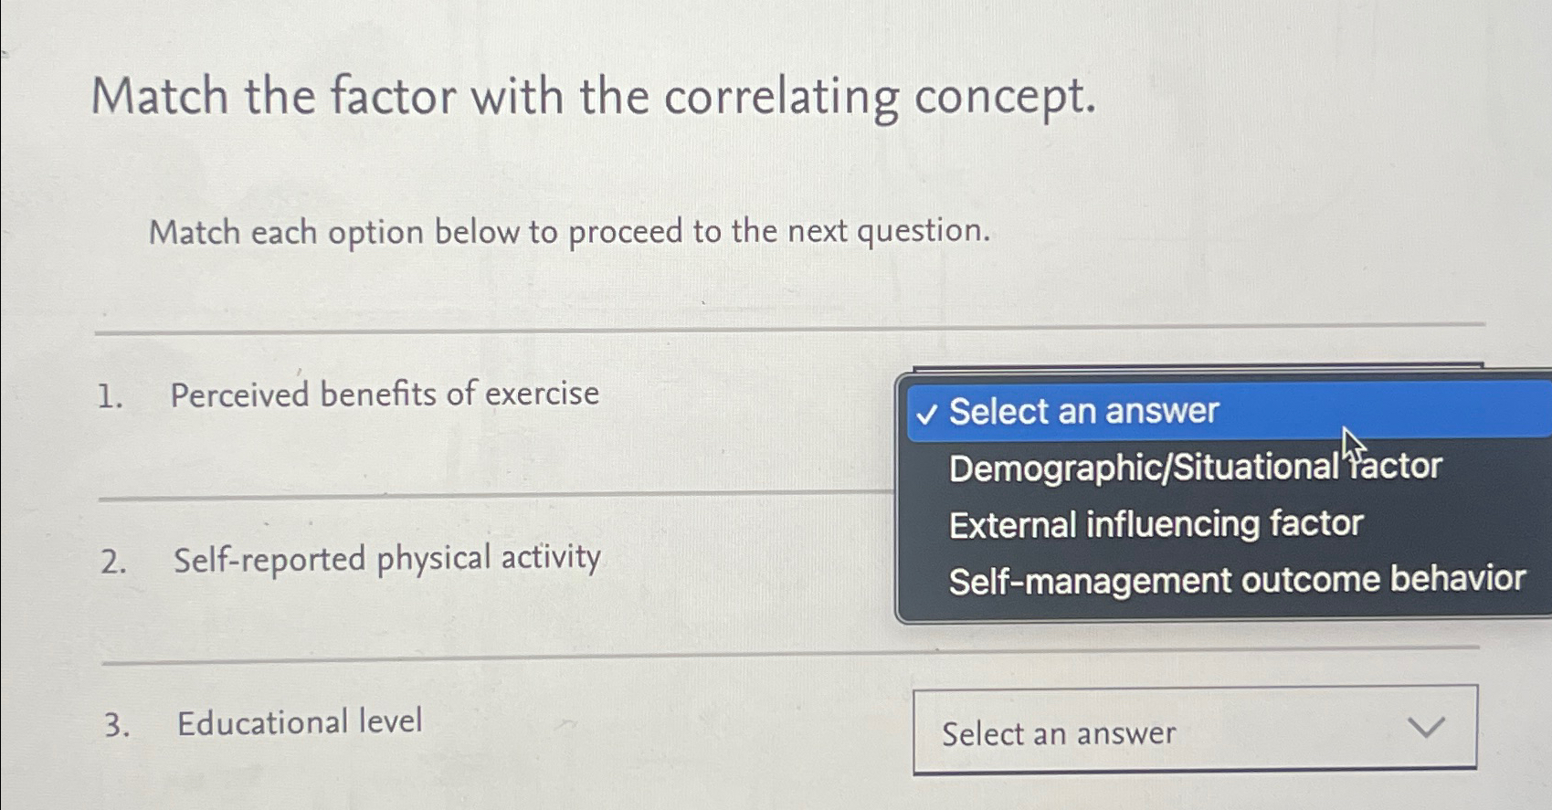Select the currently checked dropdown entry
The image size is (1552, 810).
coord(1082,410)
